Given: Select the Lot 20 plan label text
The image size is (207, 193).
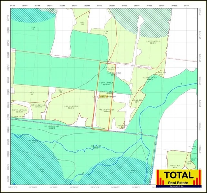Looking at the screenshot, I should click(x=104, y=96).
